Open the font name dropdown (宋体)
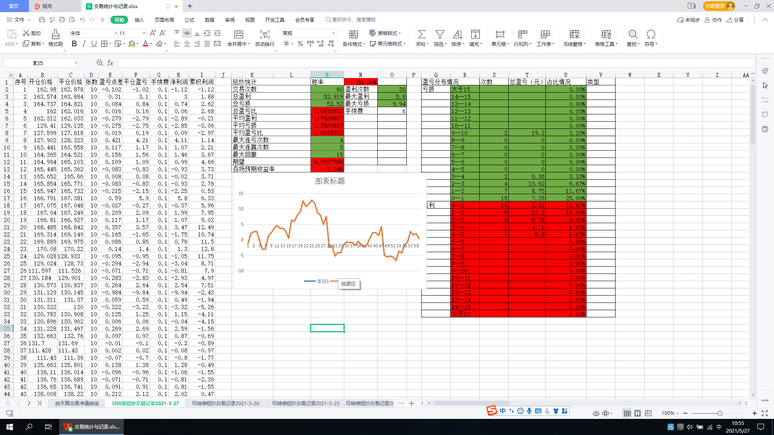This screenshot has width=774, height=435. click(x=116, y=33)
